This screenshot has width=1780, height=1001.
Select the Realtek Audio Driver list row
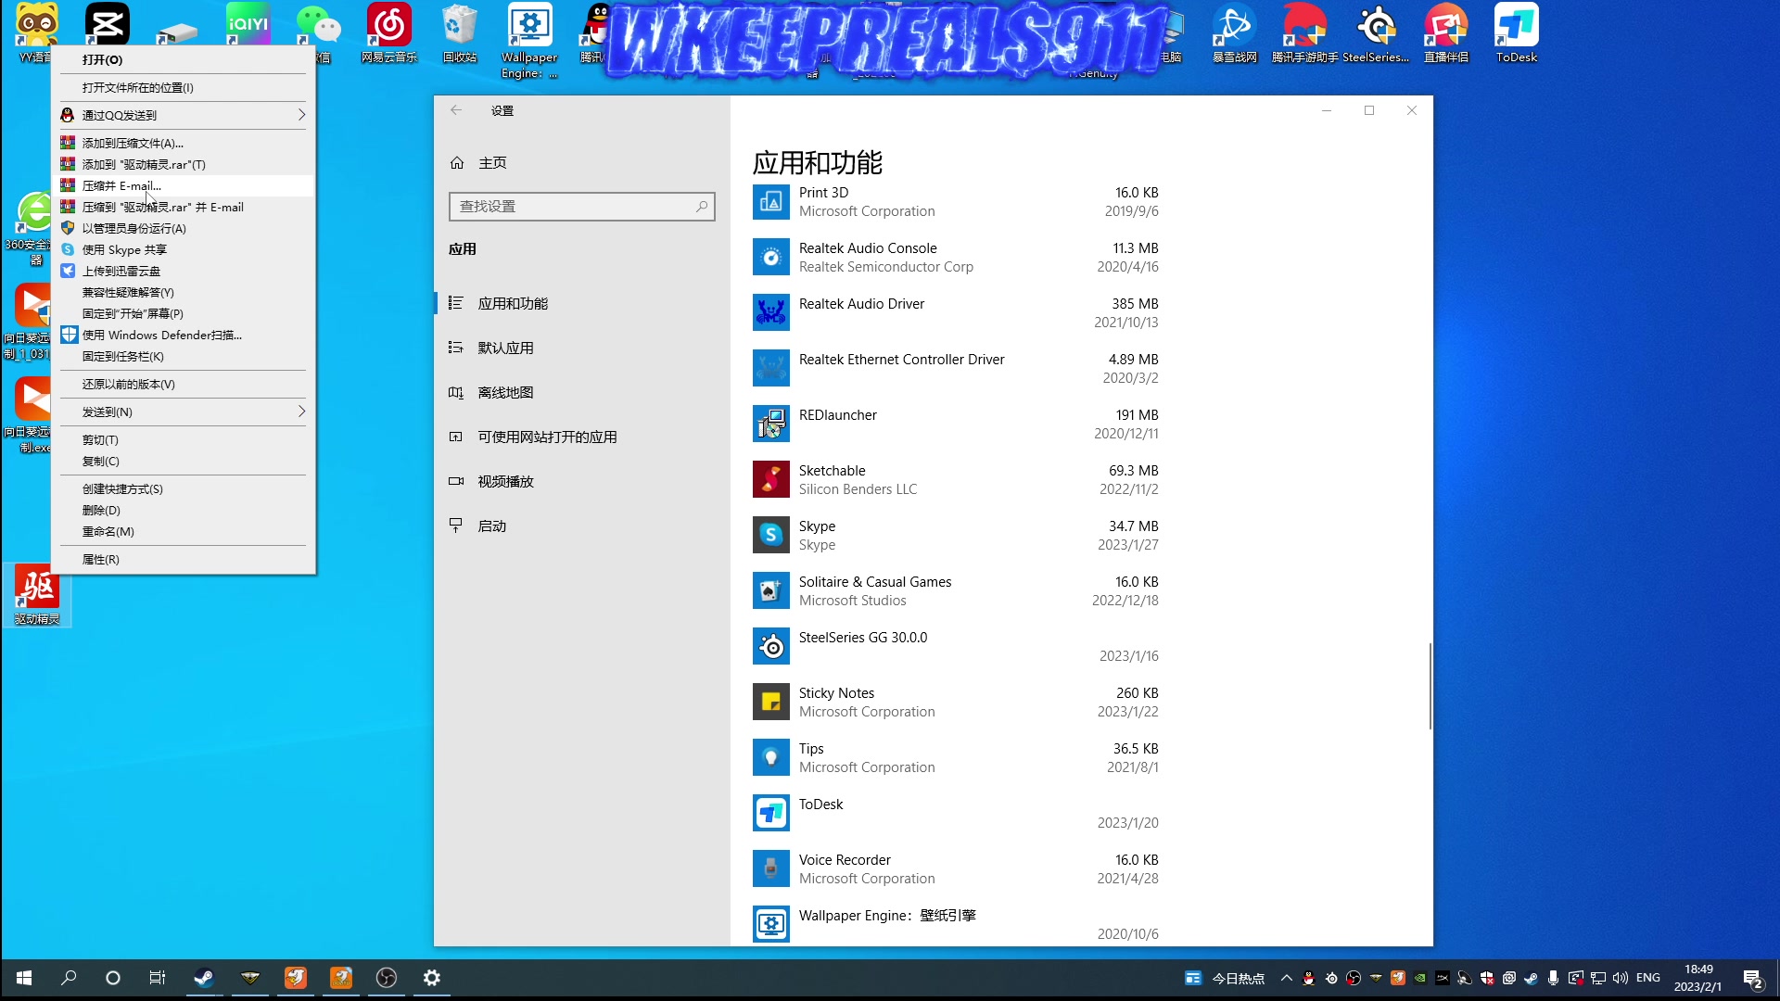(x=957, y=312)
